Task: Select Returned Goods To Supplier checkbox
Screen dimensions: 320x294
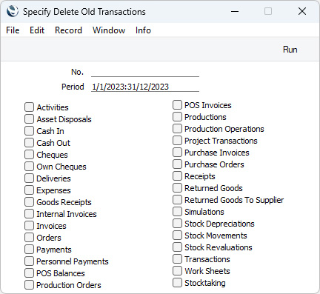Action: 177,200
